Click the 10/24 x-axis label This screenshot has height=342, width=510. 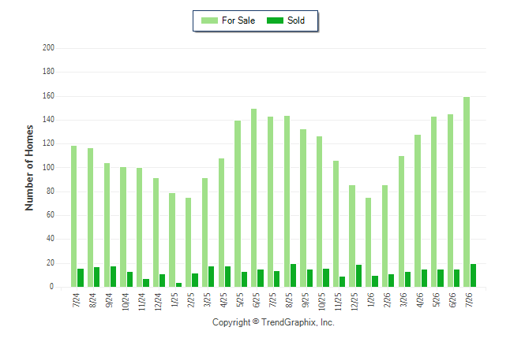(x=126, y=302)
